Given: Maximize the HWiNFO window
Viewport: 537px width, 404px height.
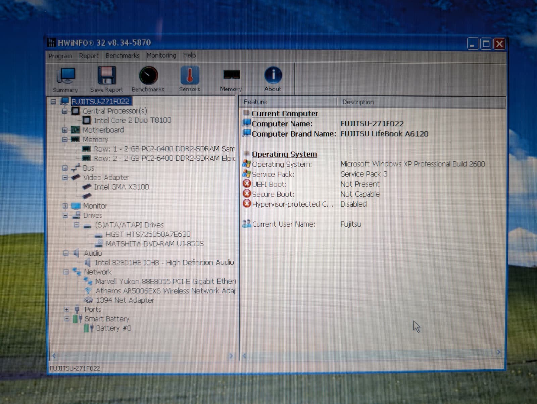Looking at the screenshot, I should tap(486, 44).
